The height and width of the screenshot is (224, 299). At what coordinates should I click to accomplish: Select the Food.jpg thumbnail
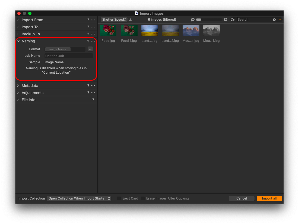[108, 31]
